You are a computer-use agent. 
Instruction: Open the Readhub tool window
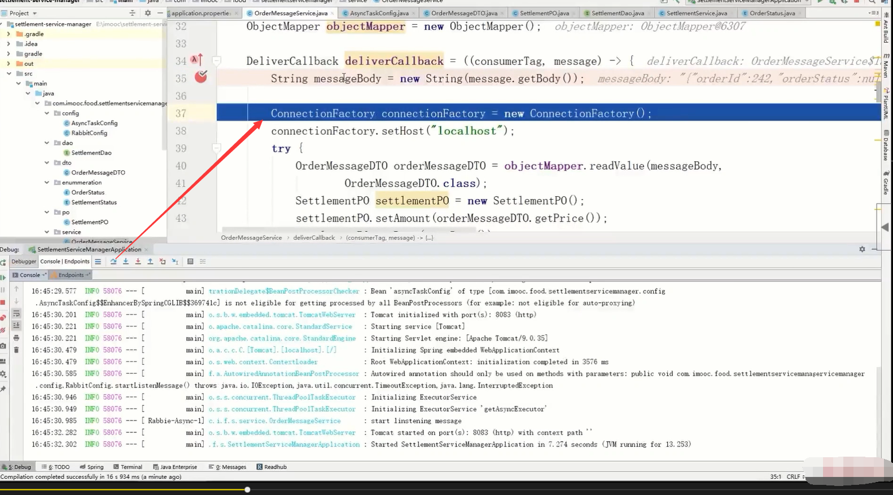pyautogui.click(x=272, y=467)
